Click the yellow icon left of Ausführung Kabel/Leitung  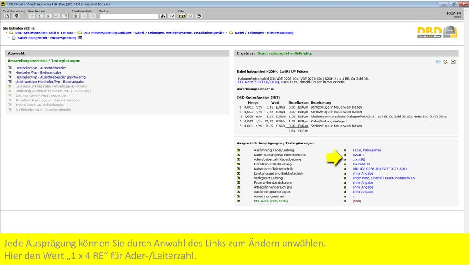click(238, 150)
